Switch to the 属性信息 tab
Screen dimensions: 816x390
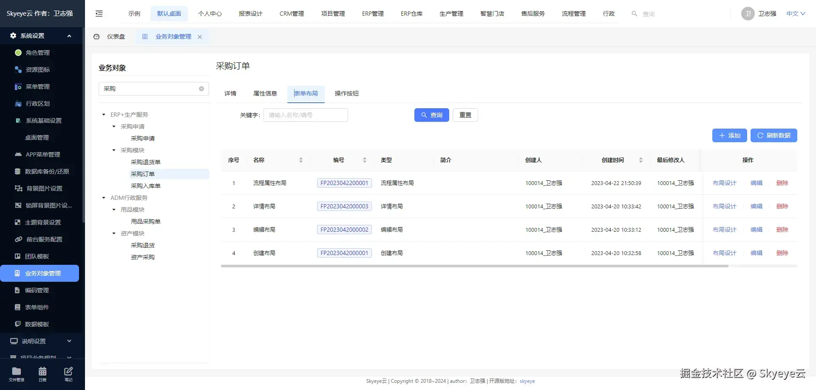click(265, 93)
